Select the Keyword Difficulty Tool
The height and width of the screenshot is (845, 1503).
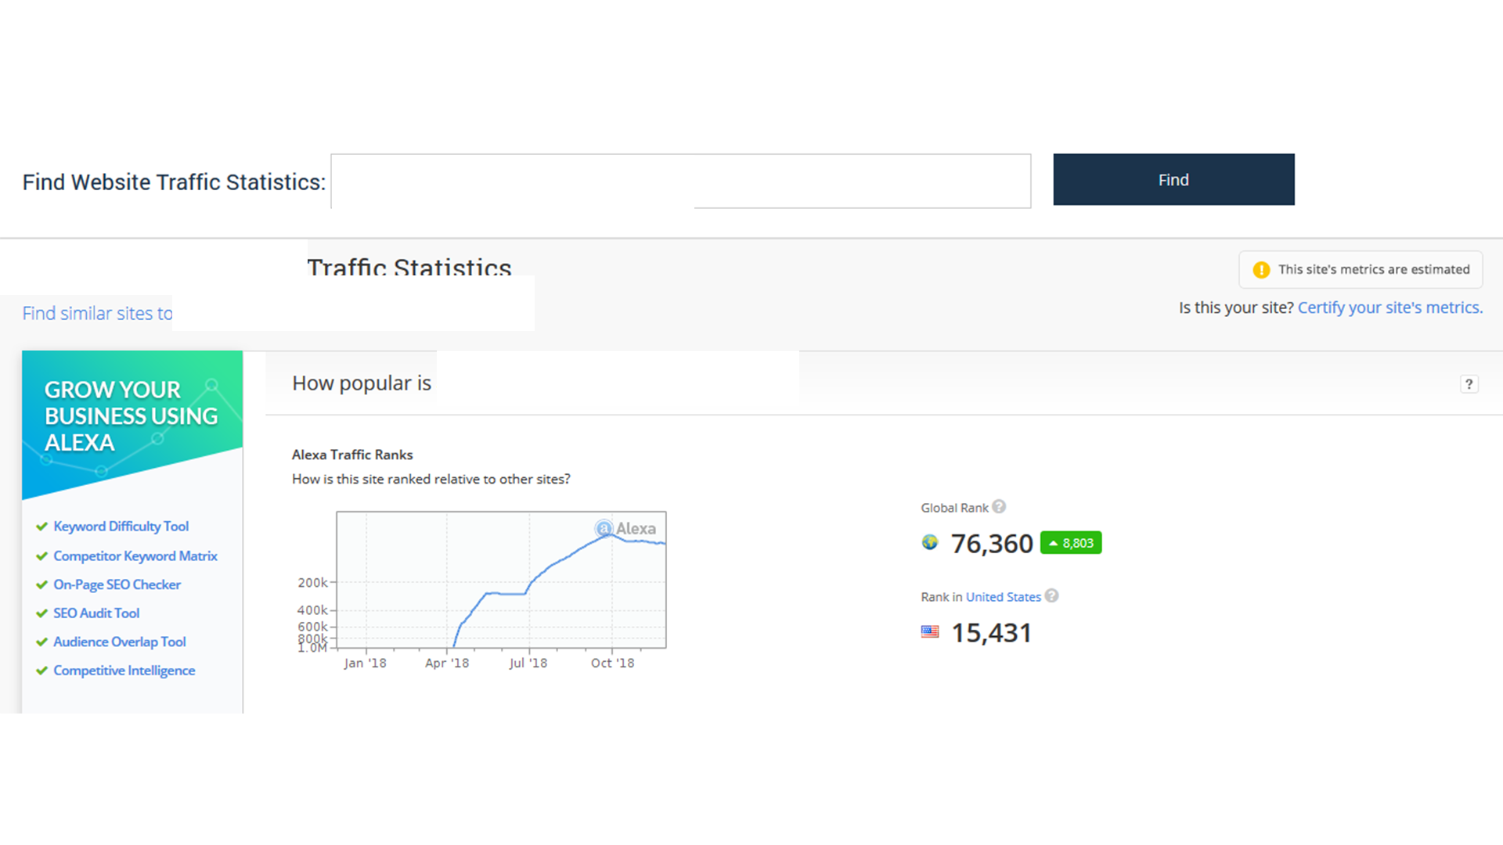(121, 527)
